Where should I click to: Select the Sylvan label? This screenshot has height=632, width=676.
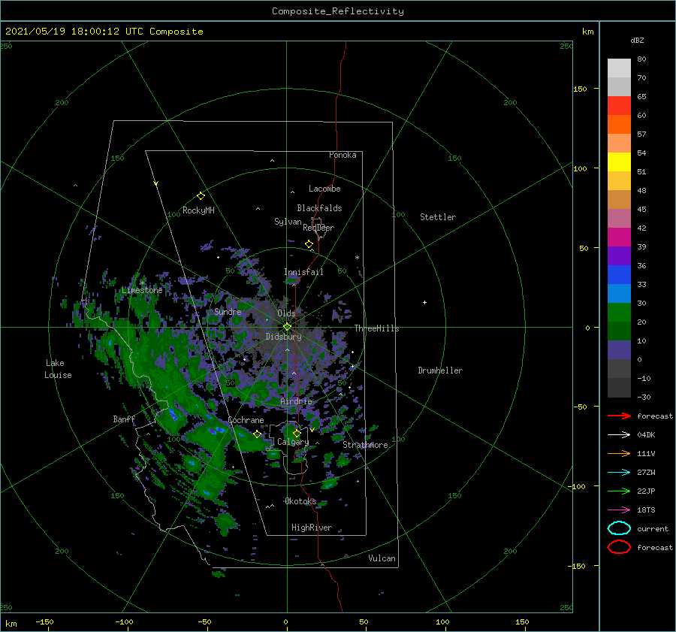click(288, 222)
